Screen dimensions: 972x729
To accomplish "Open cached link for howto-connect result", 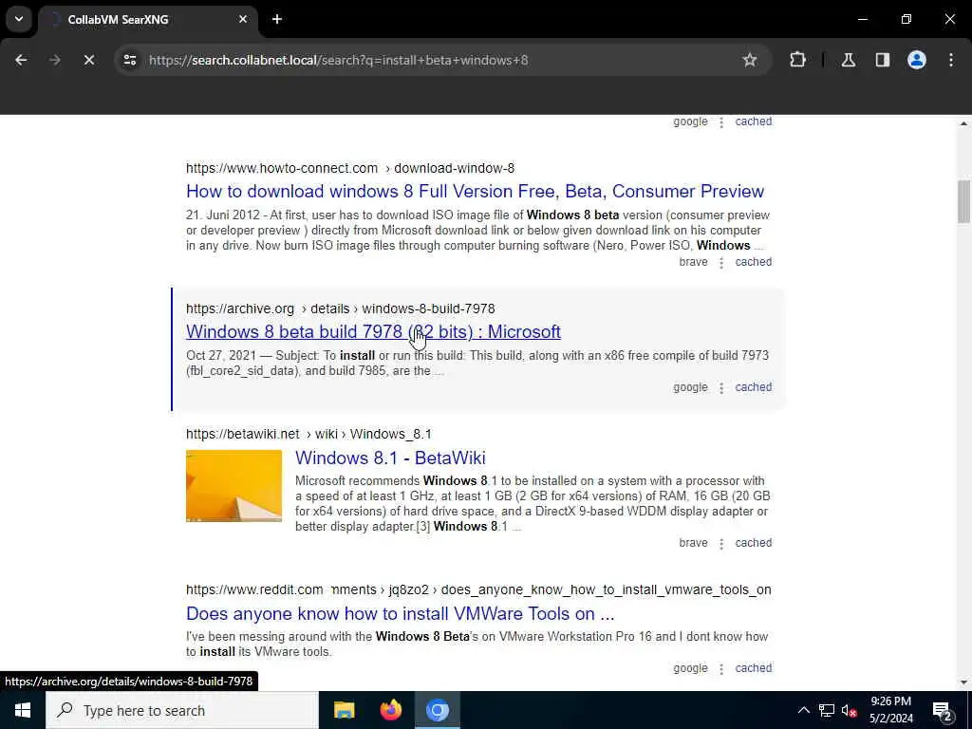I will tap(753, 262).
